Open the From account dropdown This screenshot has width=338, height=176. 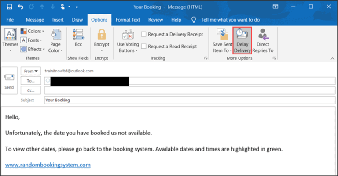31,71
